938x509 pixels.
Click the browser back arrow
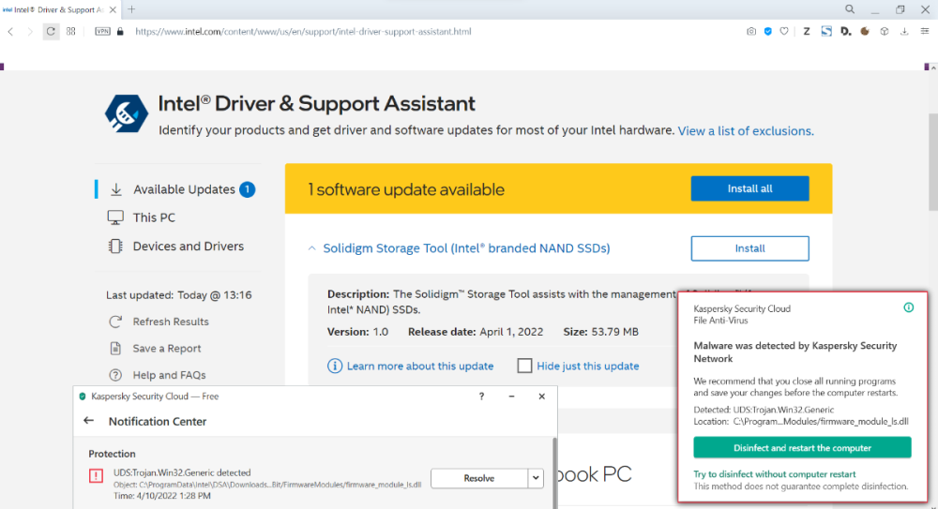coord(10,32)
